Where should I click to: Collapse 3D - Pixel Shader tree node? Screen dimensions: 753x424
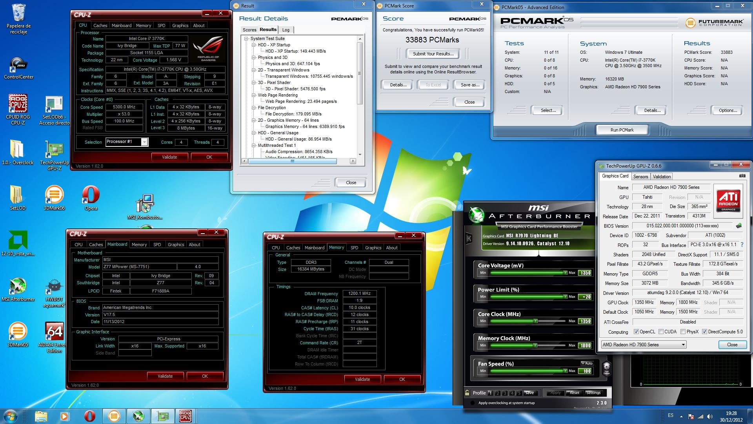[x=254, y=82]
